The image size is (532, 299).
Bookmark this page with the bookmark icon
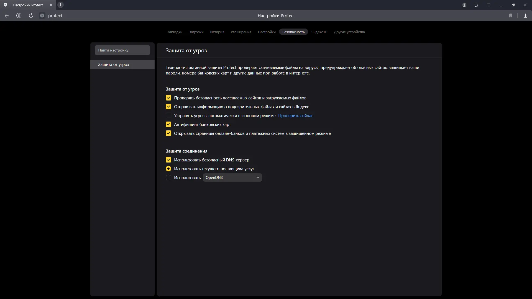511,16
